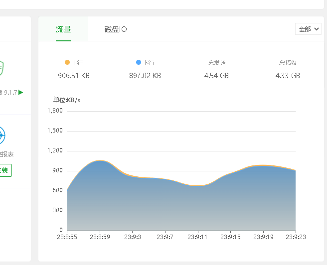Click the green-outlined install button in left panel
Viewport: 327px width, 265px height.
[5, 170]
